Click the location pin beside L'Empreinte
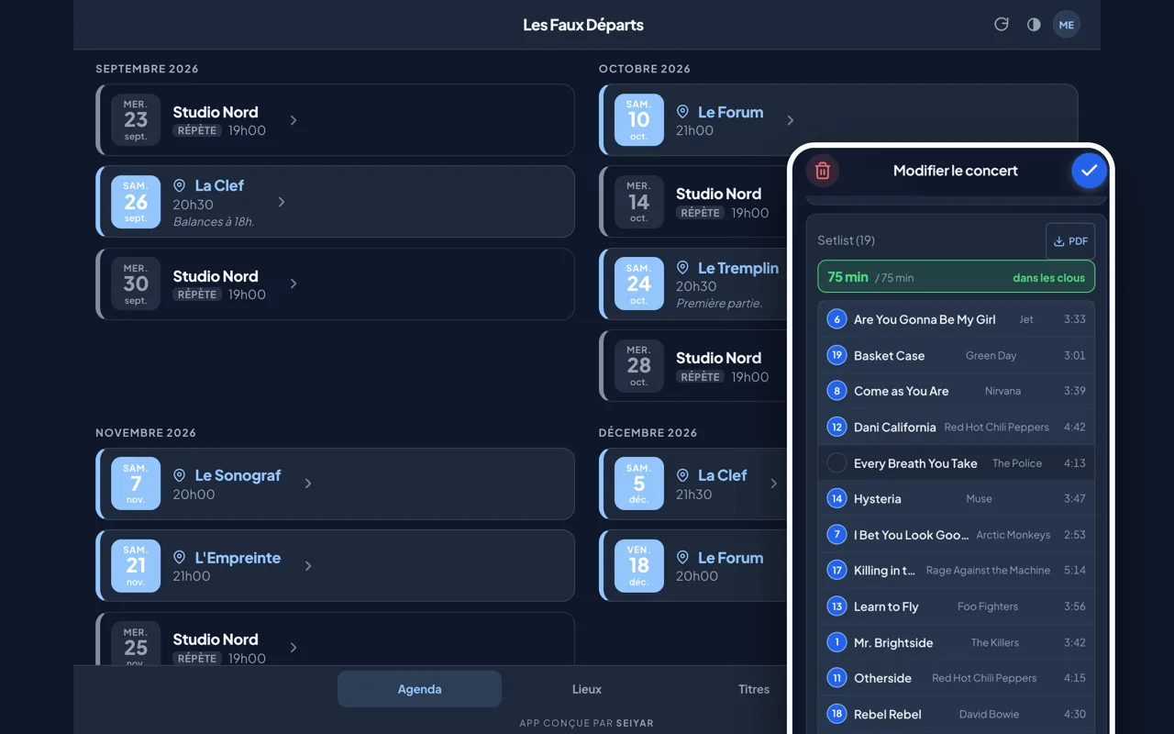Viewport: 1174px width, 734px height. 180,558
